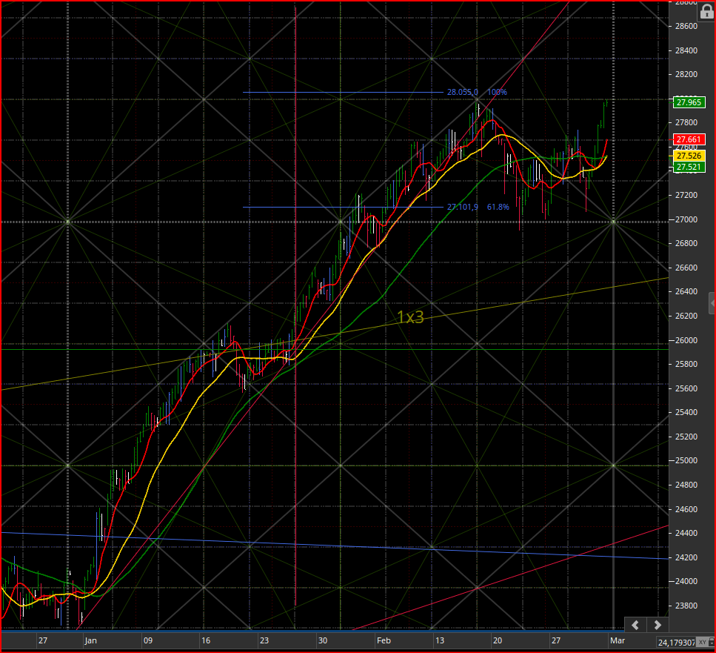This screenshot has width=716, height=653.
Task: Click the 27.101,9 61.8% Fibonacci label
Action: pyautogui.click(x=478, y=207)
